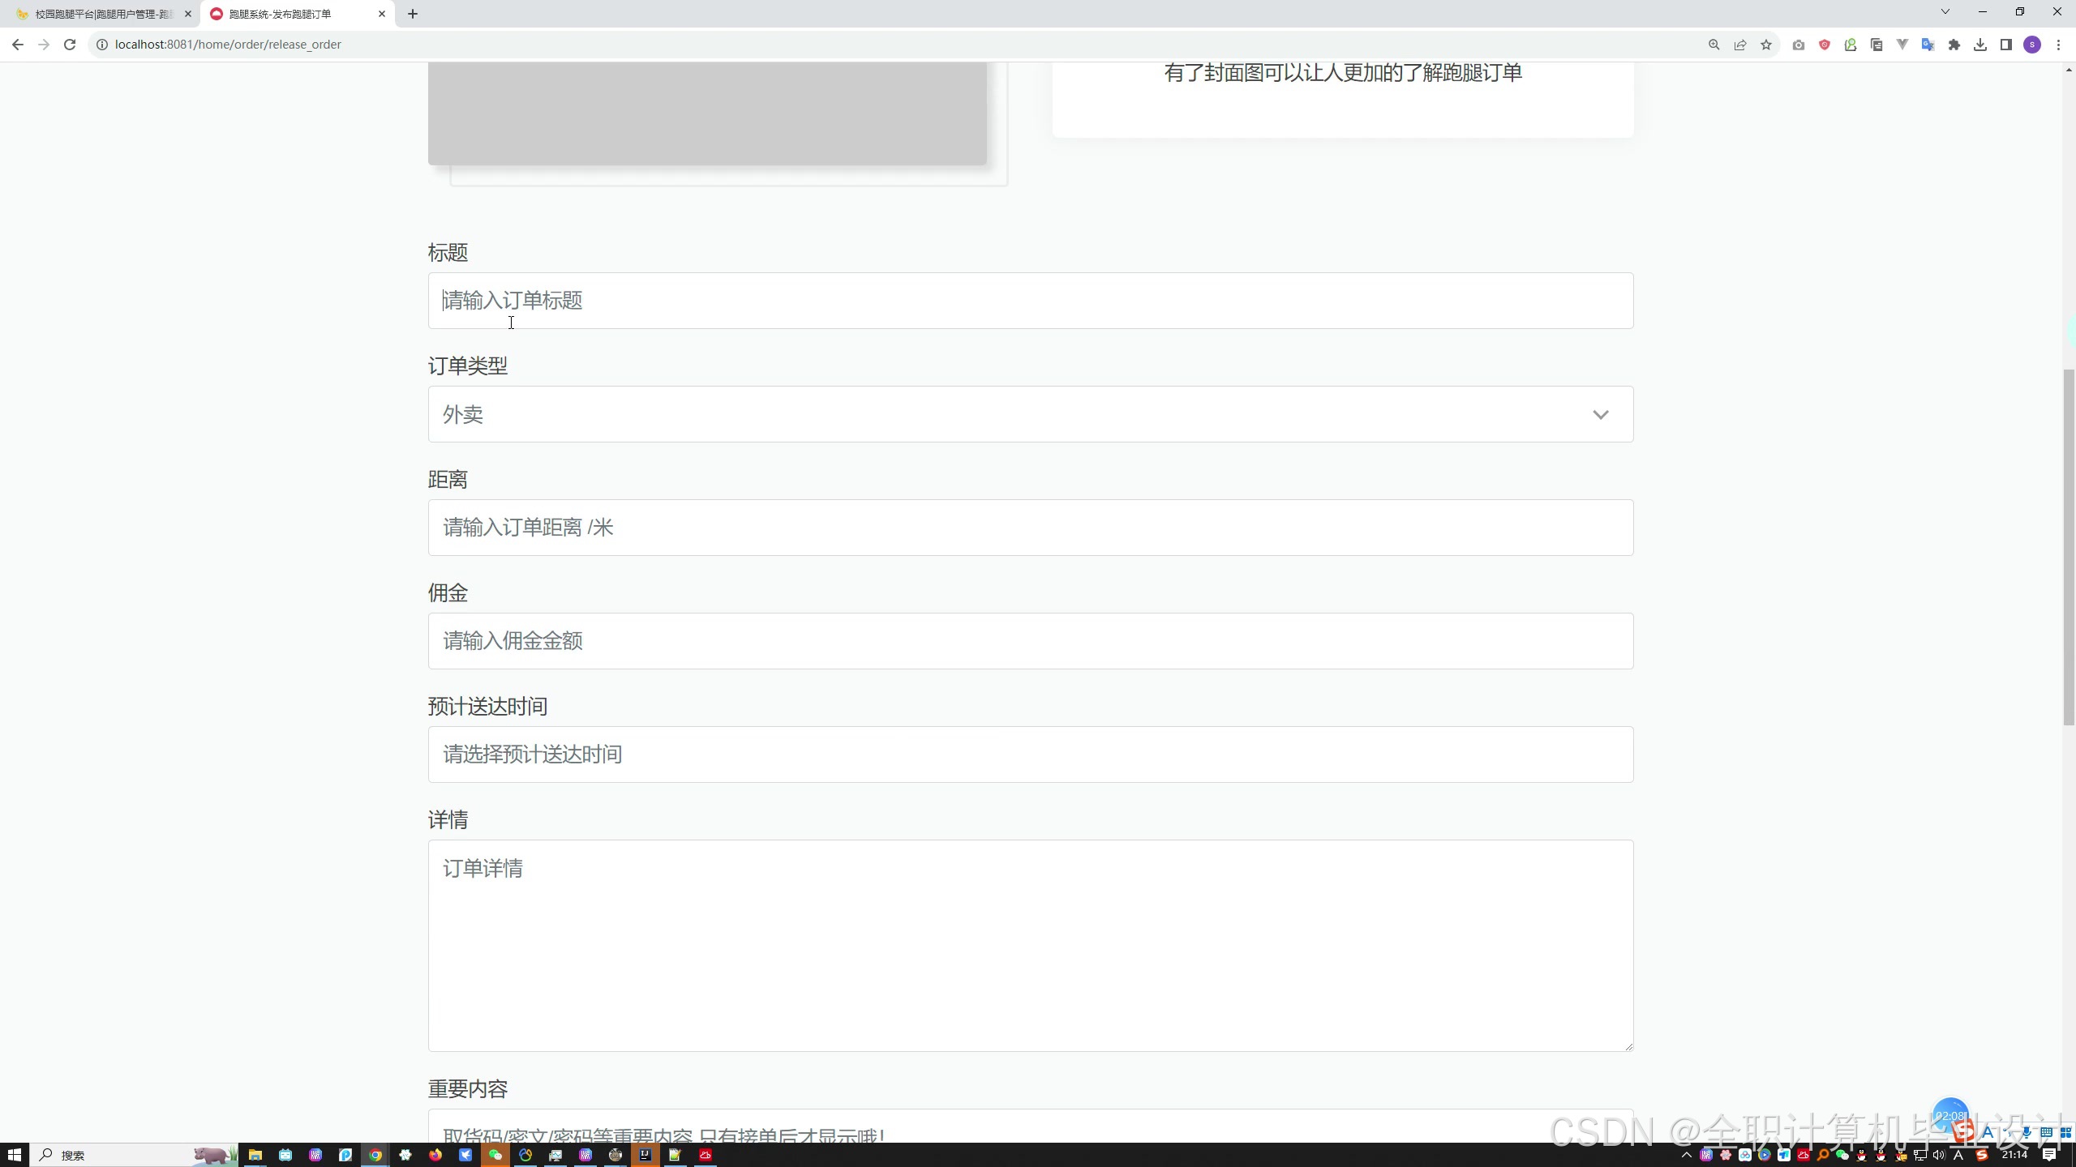Reload the current page

[x=70, y=45]
